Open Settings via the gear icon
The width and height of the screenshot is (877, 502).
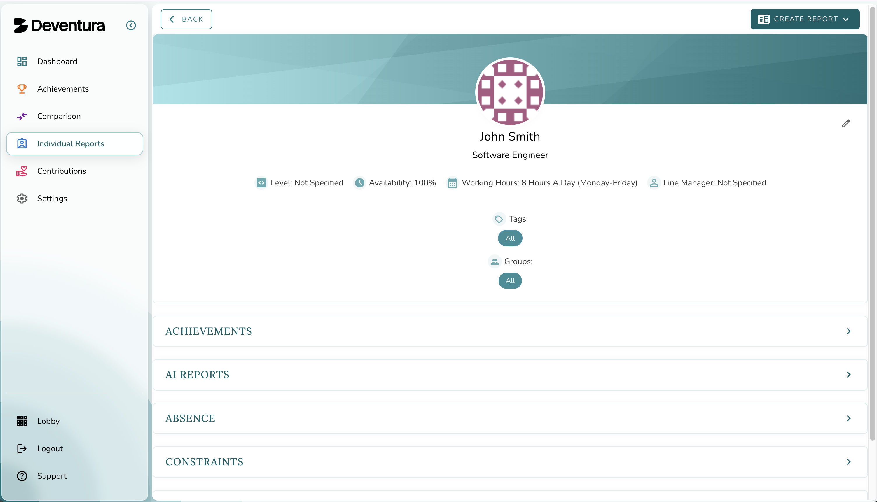[x=22, y=198]
